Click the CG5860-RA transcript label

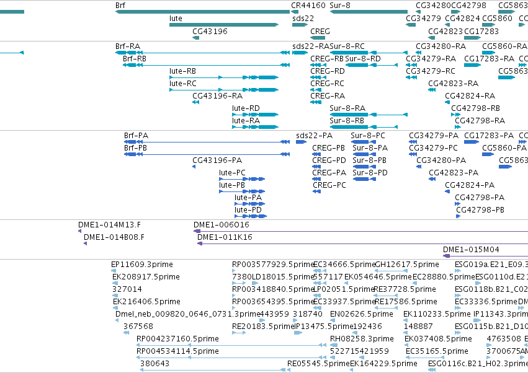click(x=504, y=46)
